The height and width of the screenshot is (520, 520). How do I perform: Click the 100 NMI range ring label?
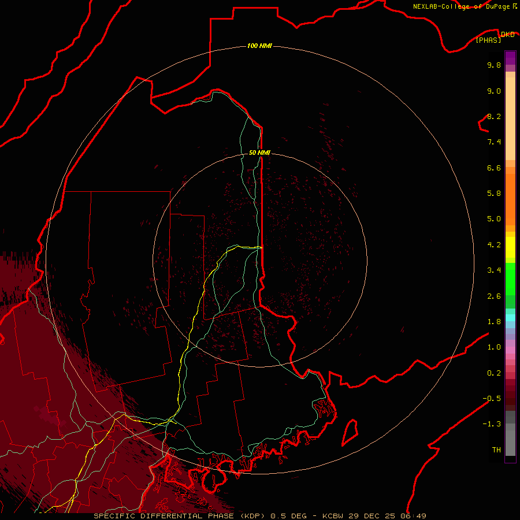coord(259,46)
